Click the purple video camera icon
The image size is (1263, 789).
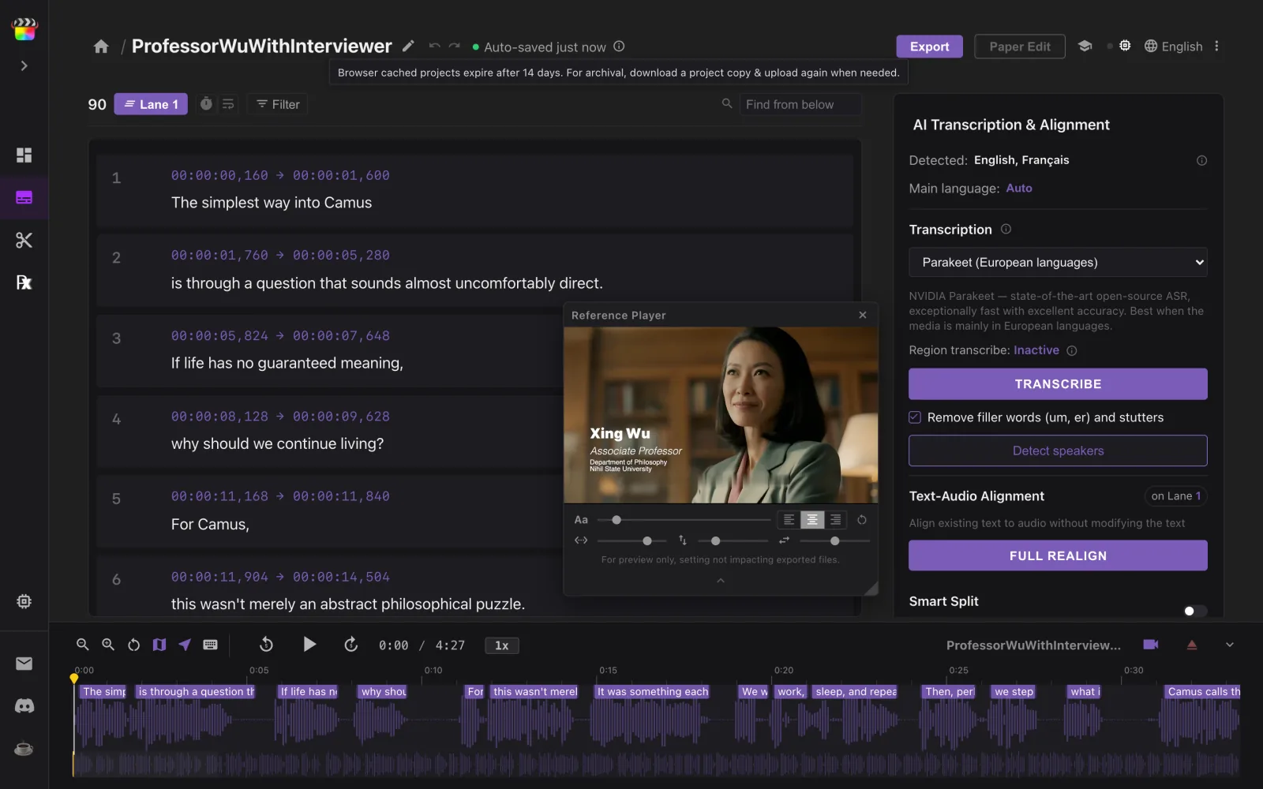tap(1151, 645)
